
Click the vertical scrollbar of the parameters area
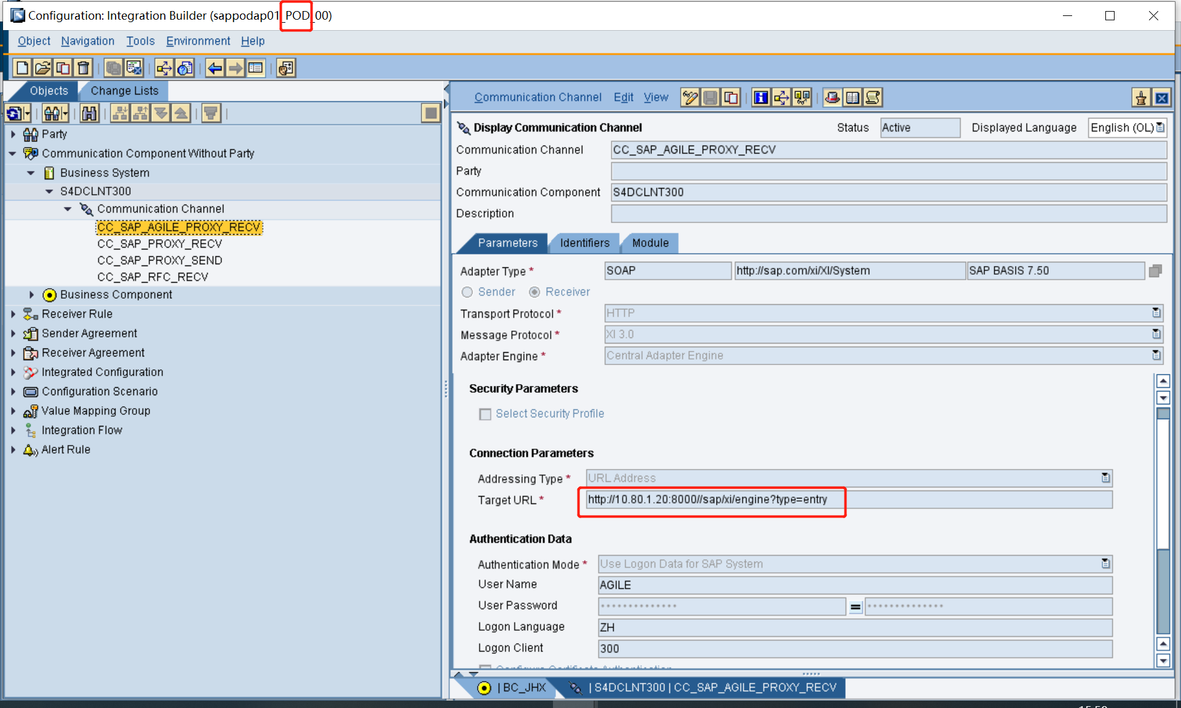pos(1163,521)
